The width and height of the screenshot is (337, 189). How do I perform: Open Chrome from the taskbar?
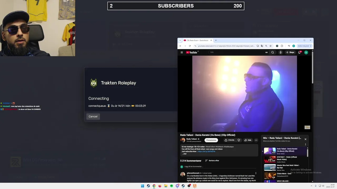click(154, 186)
